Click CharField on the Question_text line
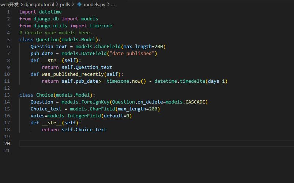Screen dimensions: 294x183 108,47
